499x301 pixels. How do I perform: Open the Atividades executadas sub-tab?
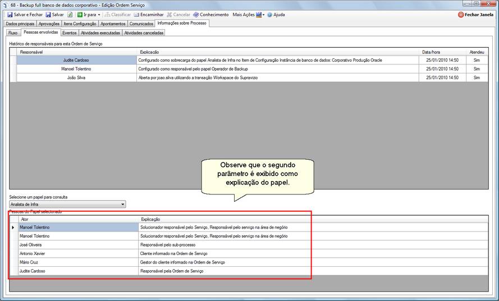pos(100,33)
